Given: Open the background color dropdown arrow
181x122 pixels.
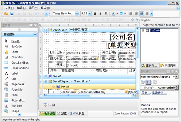Looking at the screenshot, I should pyautogui.click(x=125, y=13).
